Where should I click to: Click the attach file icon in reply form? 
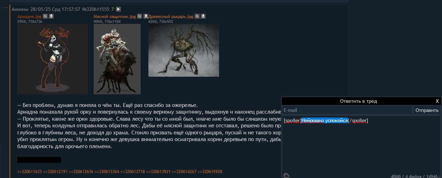click(287, 175)
